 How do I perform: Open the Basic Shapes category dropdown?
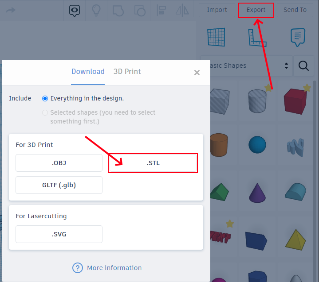[x=247, y=66]
